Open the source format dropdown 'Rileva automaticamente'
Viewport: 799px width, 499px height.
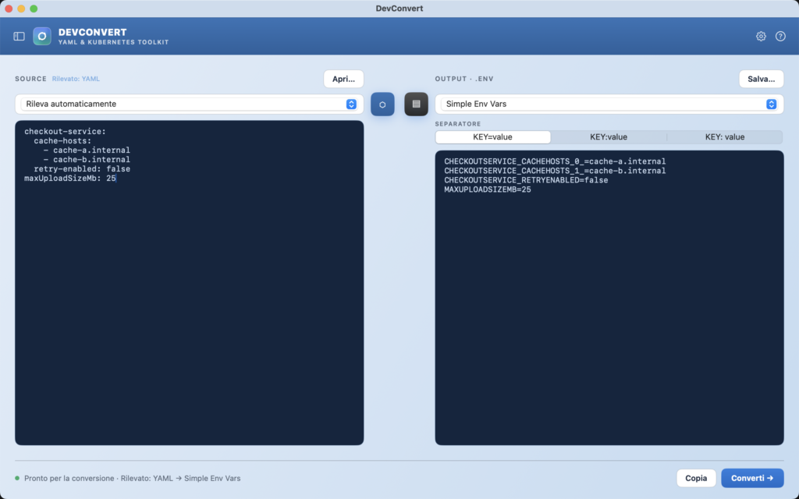click(189, 104)
